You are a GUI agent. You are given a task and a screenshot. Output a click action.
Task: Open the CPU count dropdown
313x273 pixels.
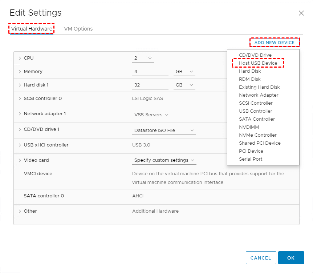(143, 58)
